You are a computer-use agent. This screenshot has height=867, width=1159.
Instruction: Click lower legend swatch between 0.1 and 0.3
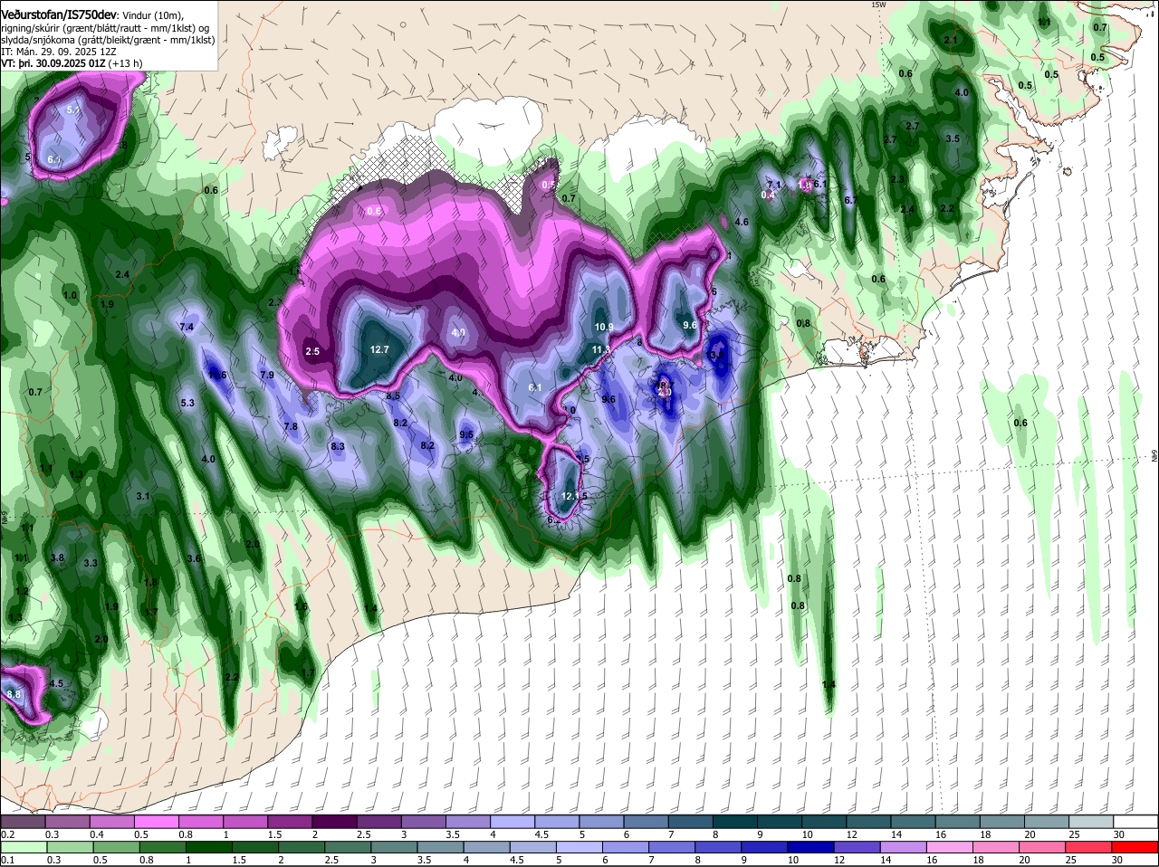(x=23, y=847)
